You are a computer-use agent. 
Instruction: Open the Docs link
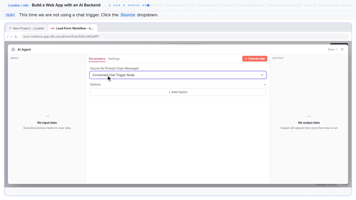point(333,49)
